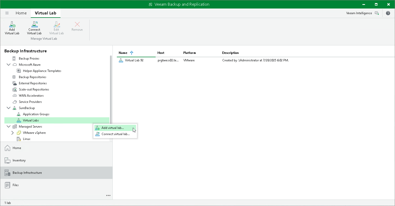The image size is (395, 206).
Task: Click the Microsoft Azure cloud icon
Action: (15, 65)
